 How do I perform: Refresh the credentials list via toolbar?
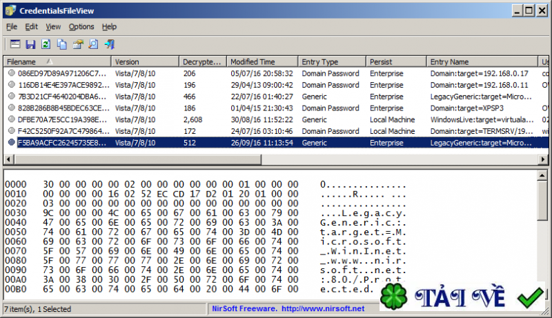pos(46,44)
